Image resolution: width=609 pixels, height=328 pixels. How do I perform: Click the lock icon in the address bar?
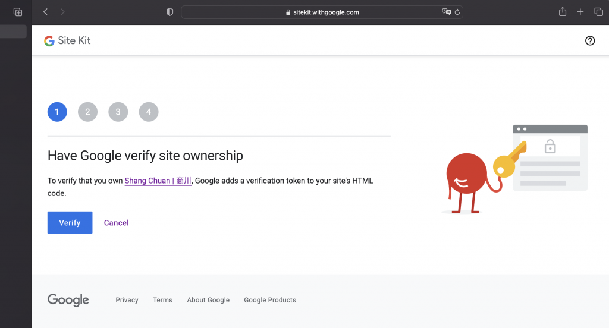[x=288, y=12]
